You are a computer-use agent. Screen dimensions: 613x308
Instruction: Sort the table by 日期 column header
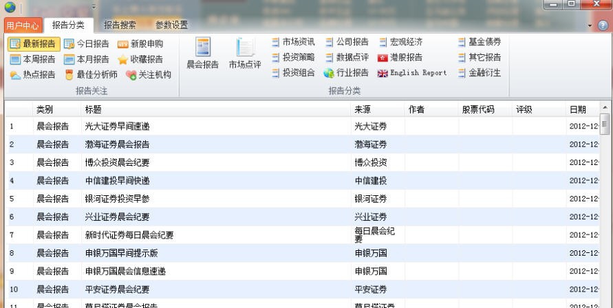578,110
